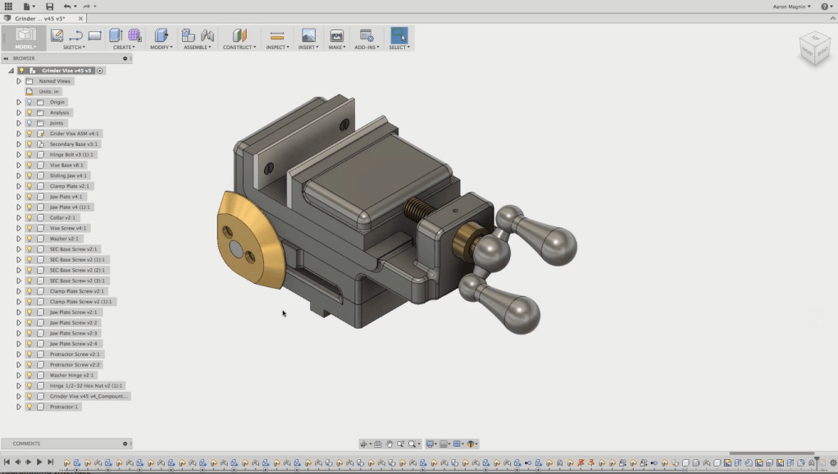Toggle the Origin folder light bulb
This screenshot has height=474, width=838.
(30, 103)
